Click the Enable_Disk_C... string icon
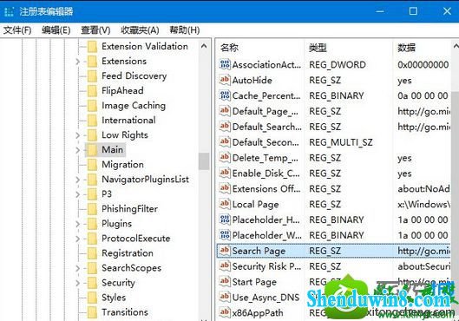The width and height of the screenshot is (459, 321). pyautogui.click(x=225, y=173)
